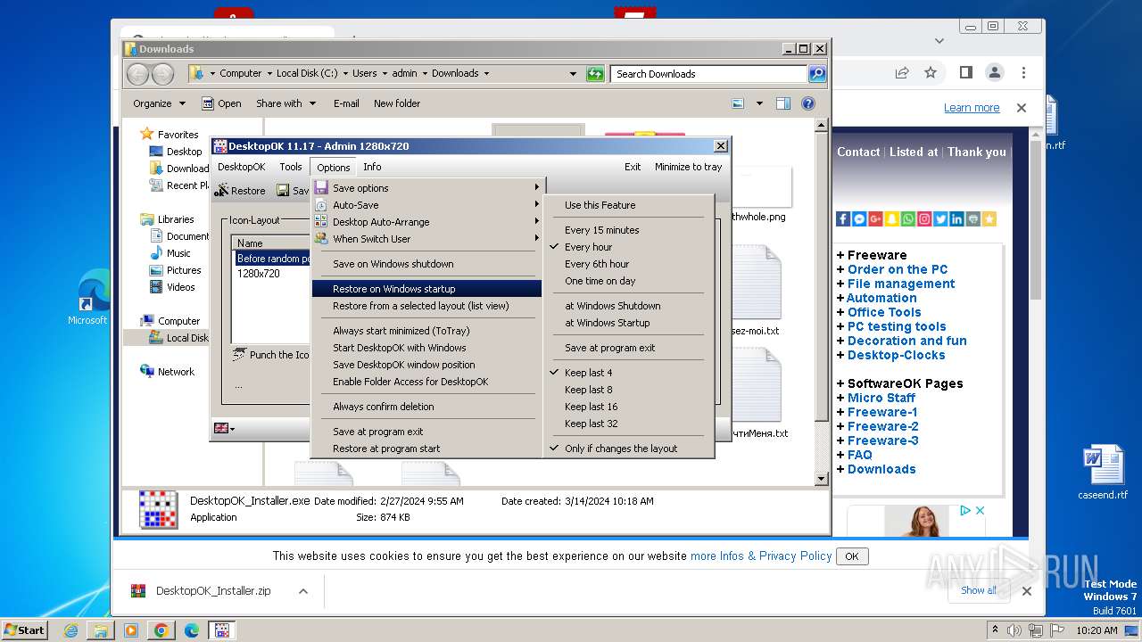Open the language flag selector in DesktopOK
The height and width of the screenshot is (642, 1142).
click(224, 428)
